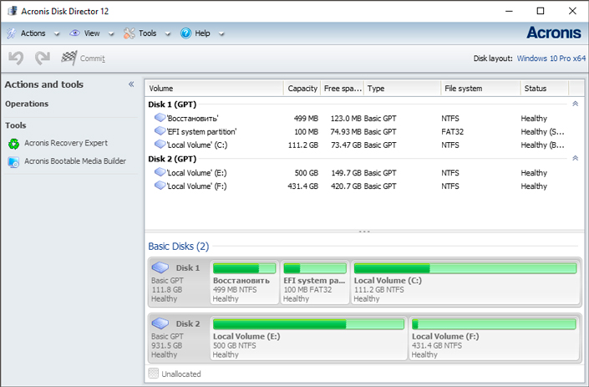
Task: Click the Tools wrench icon
Action: 129,33
